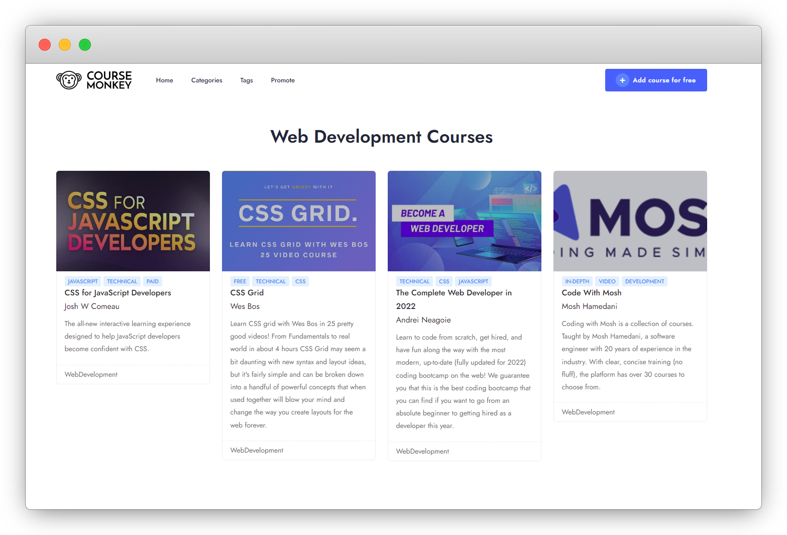Click WebDevelopment category on the Code With Mosh card
Image resolution: width=787 pixels, height=535 pixels.
[x=588, y=412]
